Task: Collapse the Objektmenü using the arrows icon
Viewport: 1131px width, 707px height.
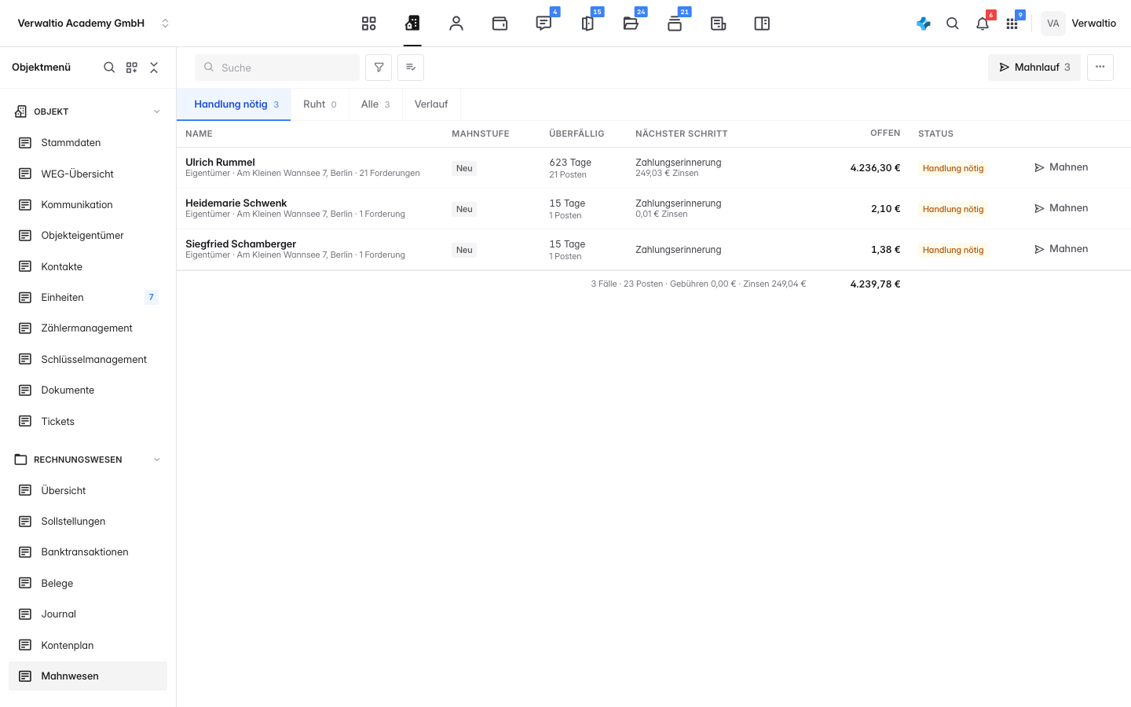Action: pyautogui.click(x=154, y=68)
